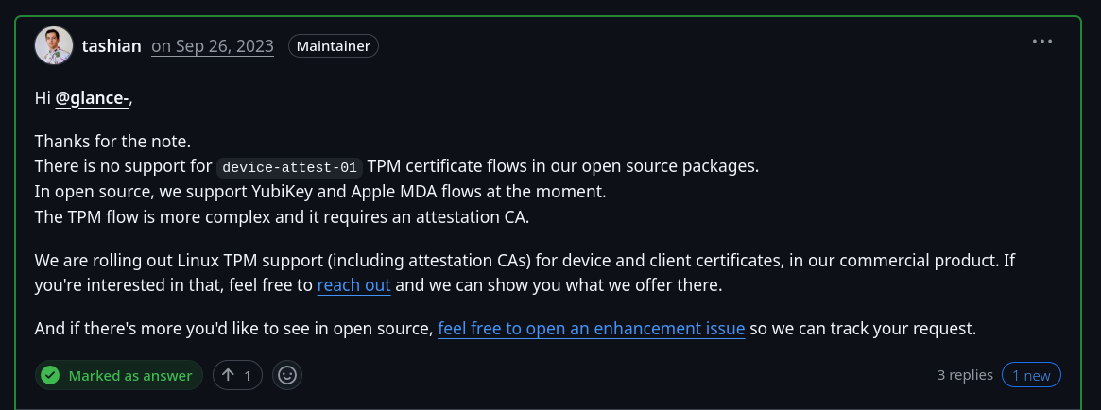Click the Linux TPM support paragraph

coord(524,260)
